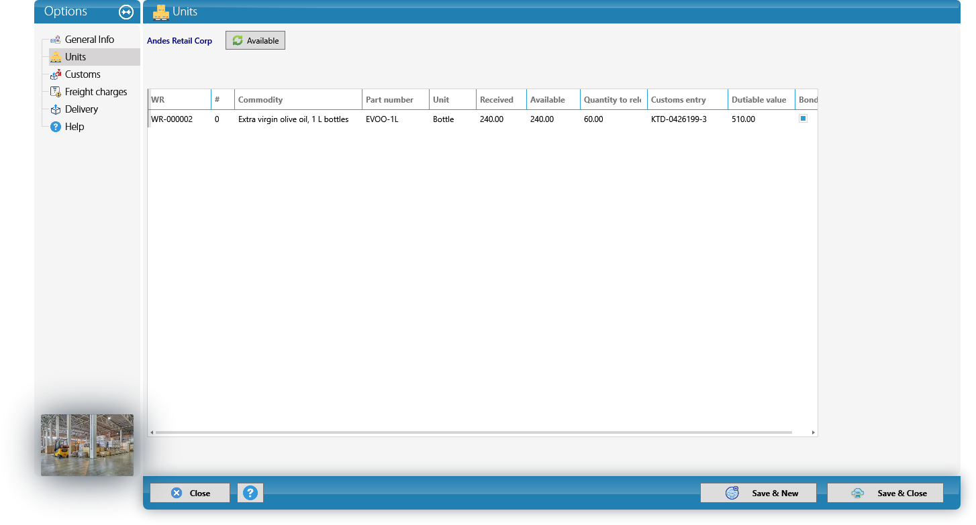Click the quantity to release 60.00 cell

point(614,119)
